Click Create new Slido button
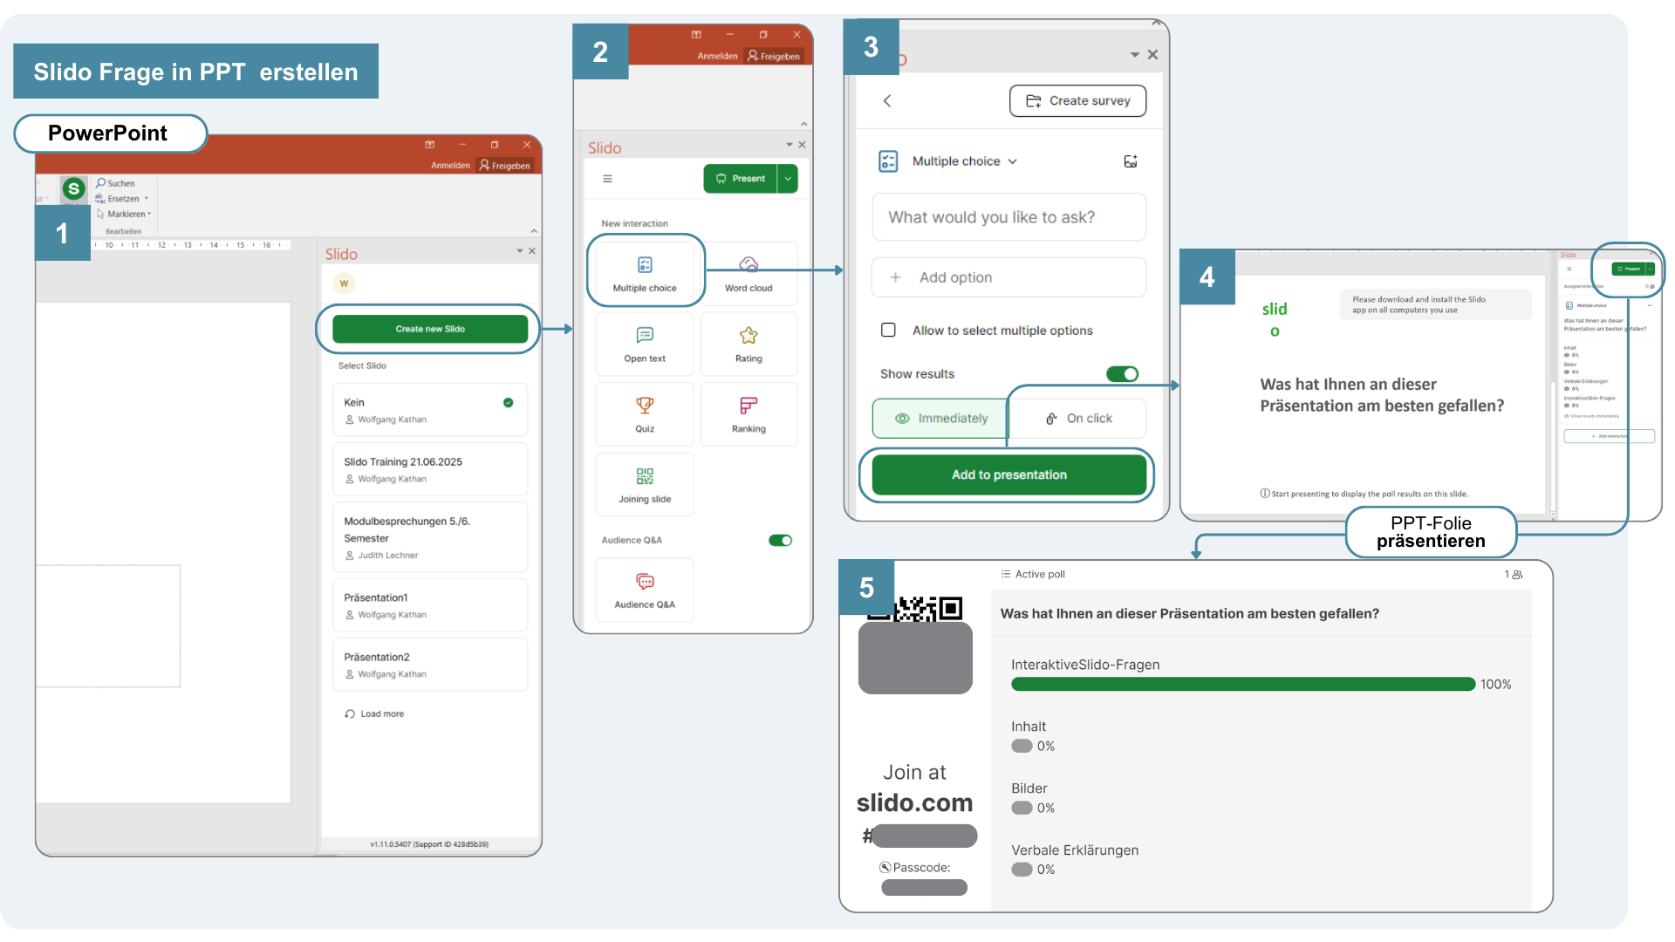This screenshot has height=942, width=1675. (x=430, y=329)
